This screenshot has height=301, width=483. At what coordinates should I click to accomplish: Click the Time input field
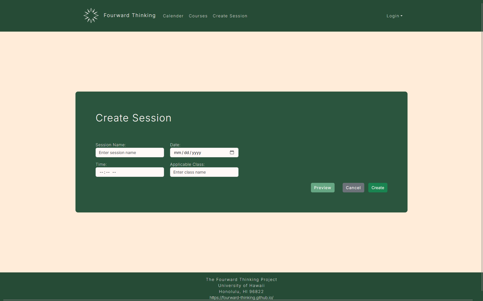pyautogui.click(x=130, y=172)
